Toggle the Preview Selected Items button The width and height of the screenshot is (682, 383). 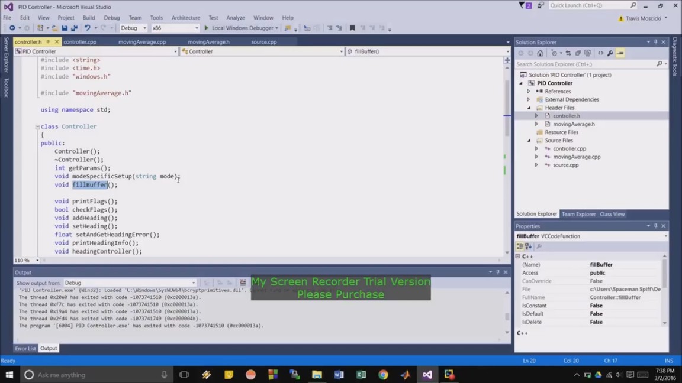pos(620,53)
